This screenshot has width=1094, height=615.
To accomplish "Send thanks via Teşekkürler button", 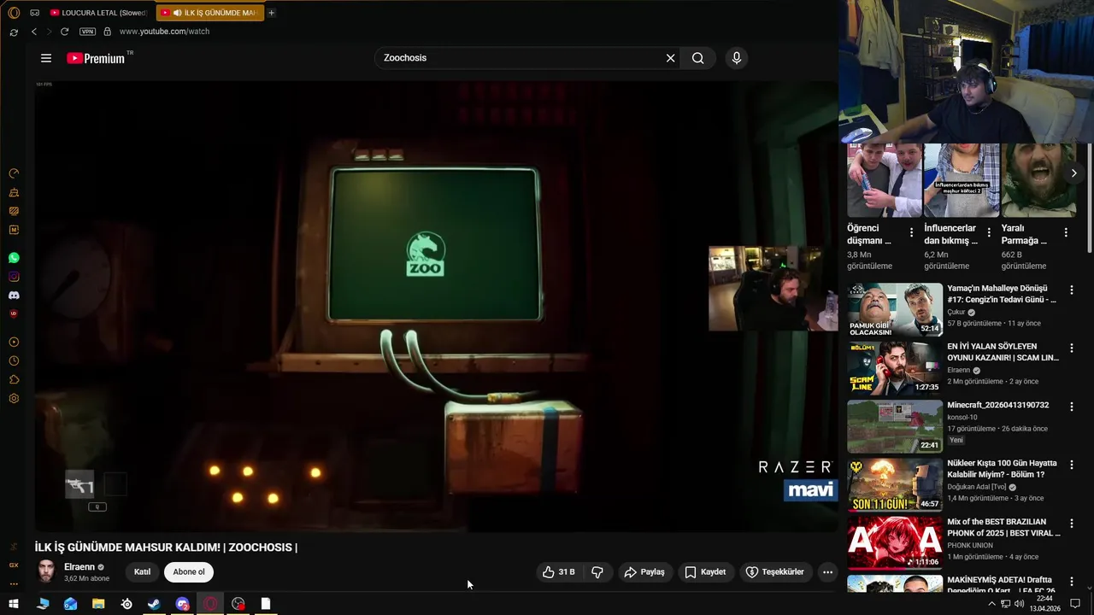I will pos(774,572).
